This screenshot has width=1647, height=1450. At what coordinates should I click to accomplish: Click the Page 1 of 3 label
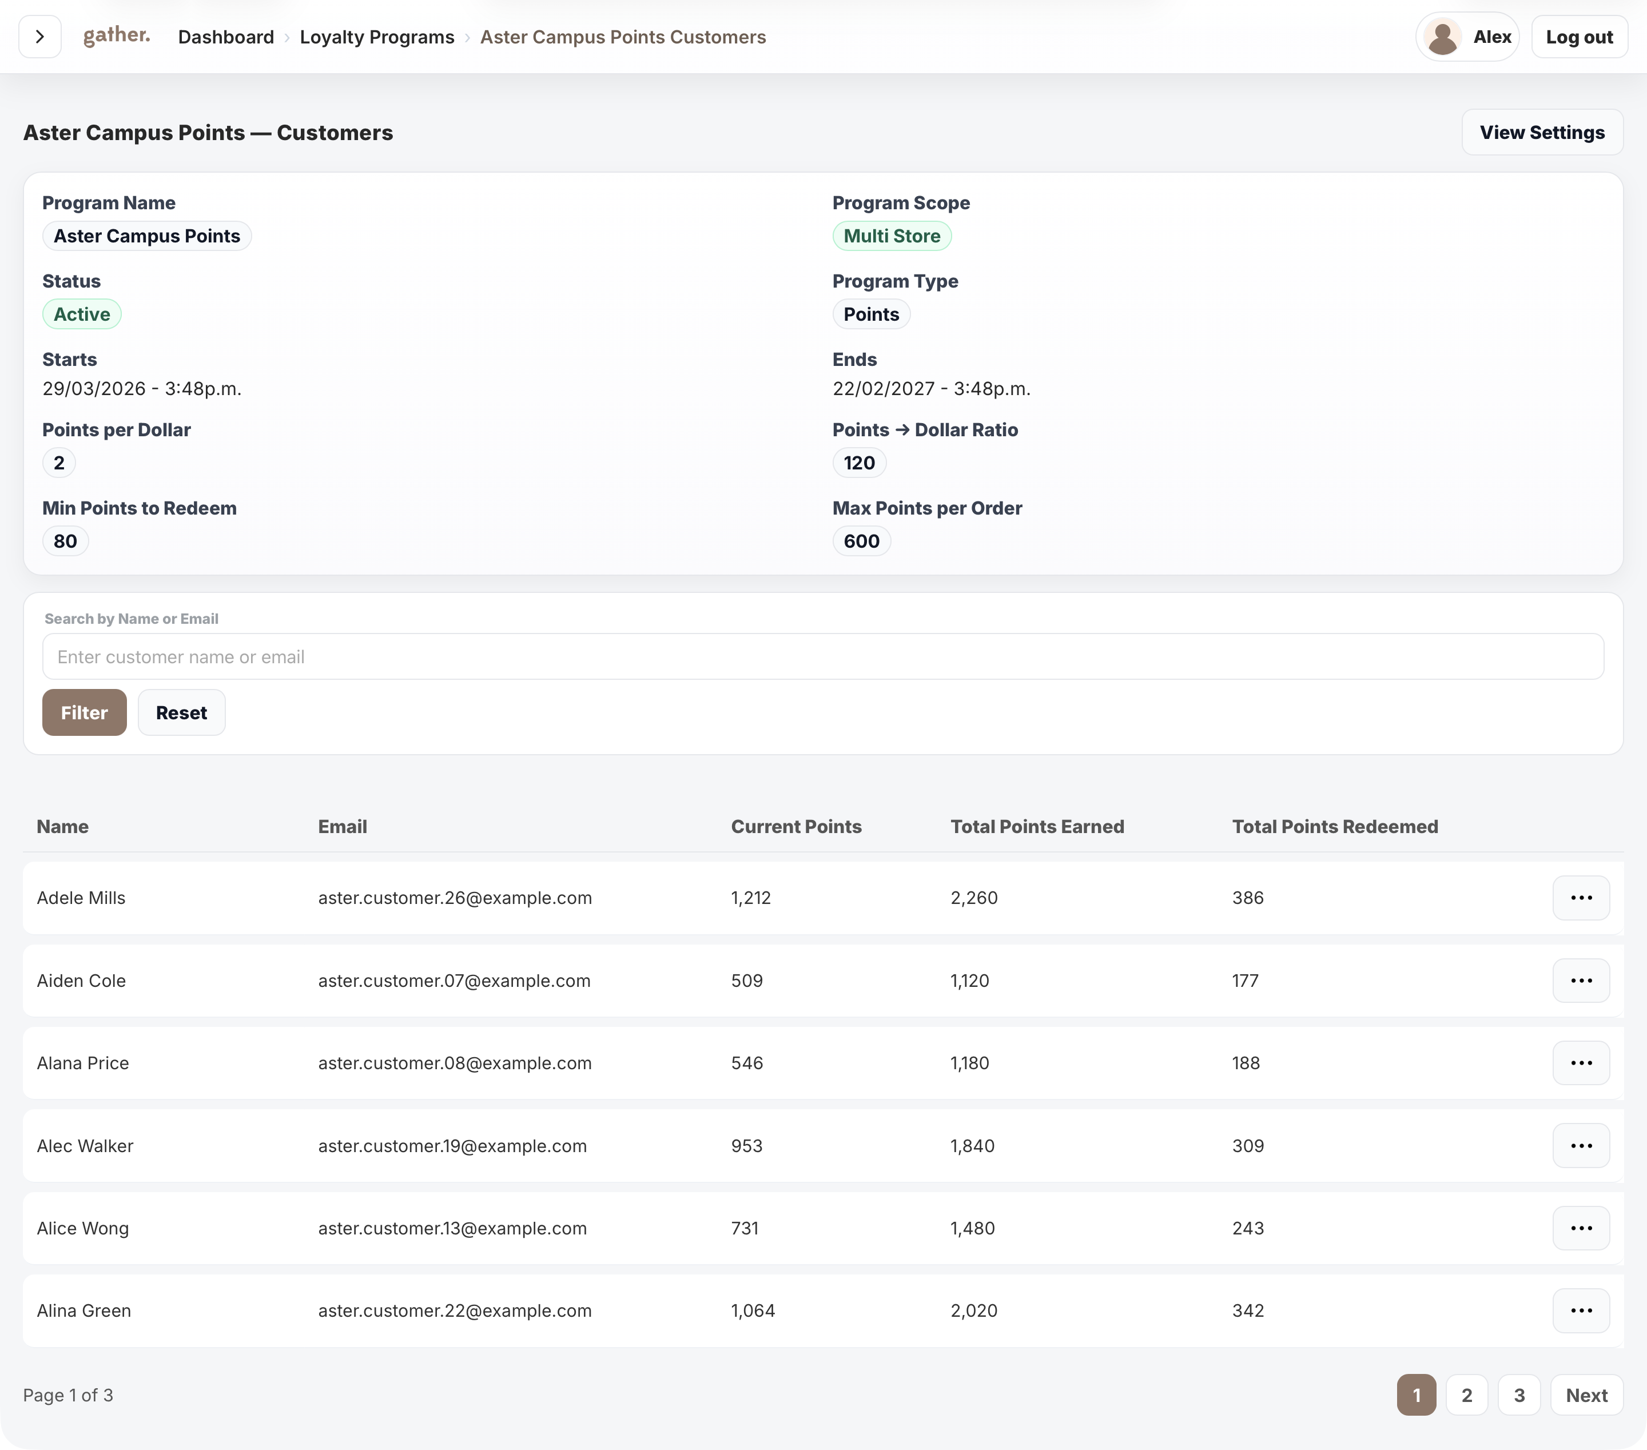(x=67, y=1395)
